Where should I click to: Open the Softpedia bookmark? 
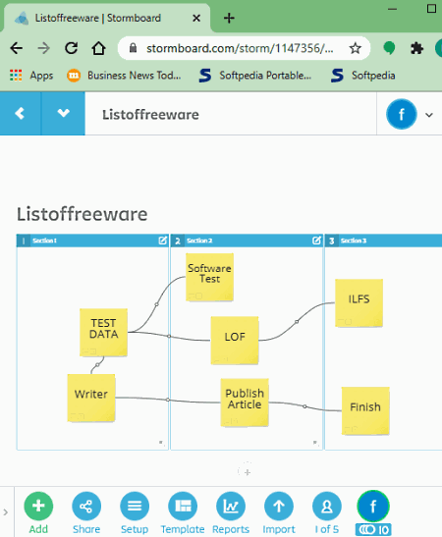[x=363, y=76]
